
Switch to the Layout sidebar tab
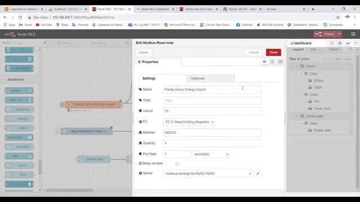[298, 49]
